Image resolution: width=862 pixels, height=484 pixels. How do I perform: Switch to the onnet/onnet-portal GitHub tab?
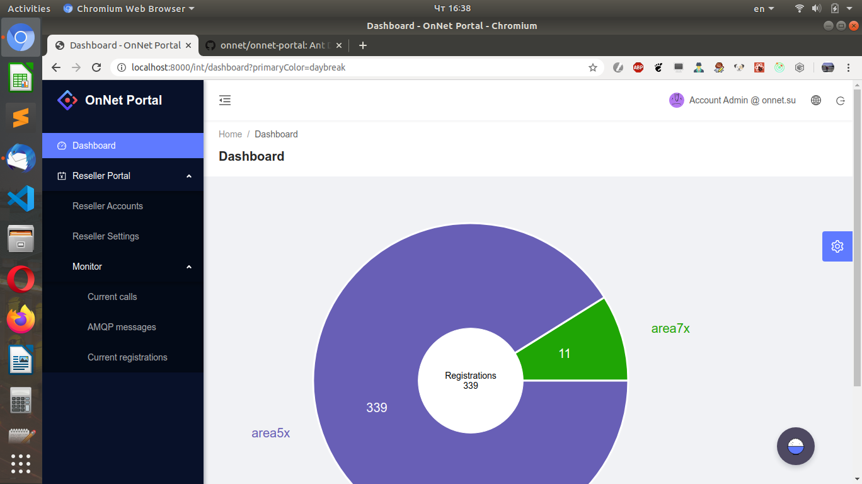point(273,45)
